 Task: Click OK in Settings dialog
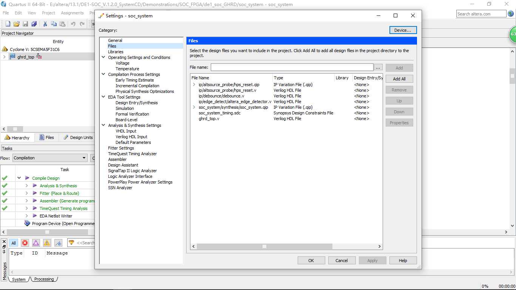311,261
